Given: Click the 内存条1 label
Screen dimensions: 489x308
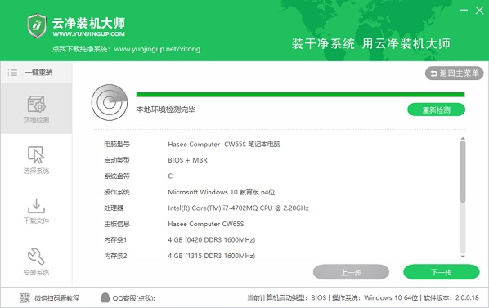Looking at the screenshot, I should pos(115,240).
